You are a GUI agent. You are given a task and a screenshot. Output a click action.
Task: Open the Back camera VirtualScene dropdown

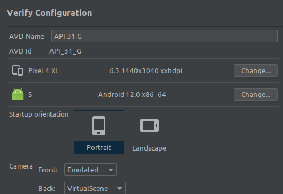95,188
